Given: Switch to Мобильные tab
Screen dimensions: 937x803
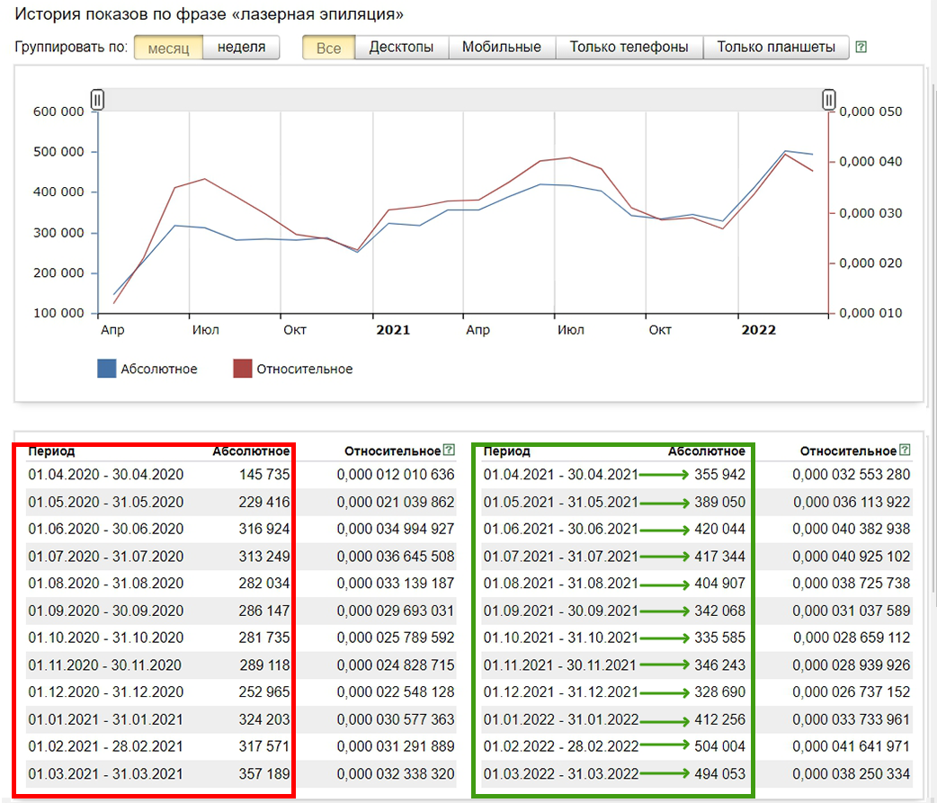Looking at the screenshot, I should click(x=502, y=48).
